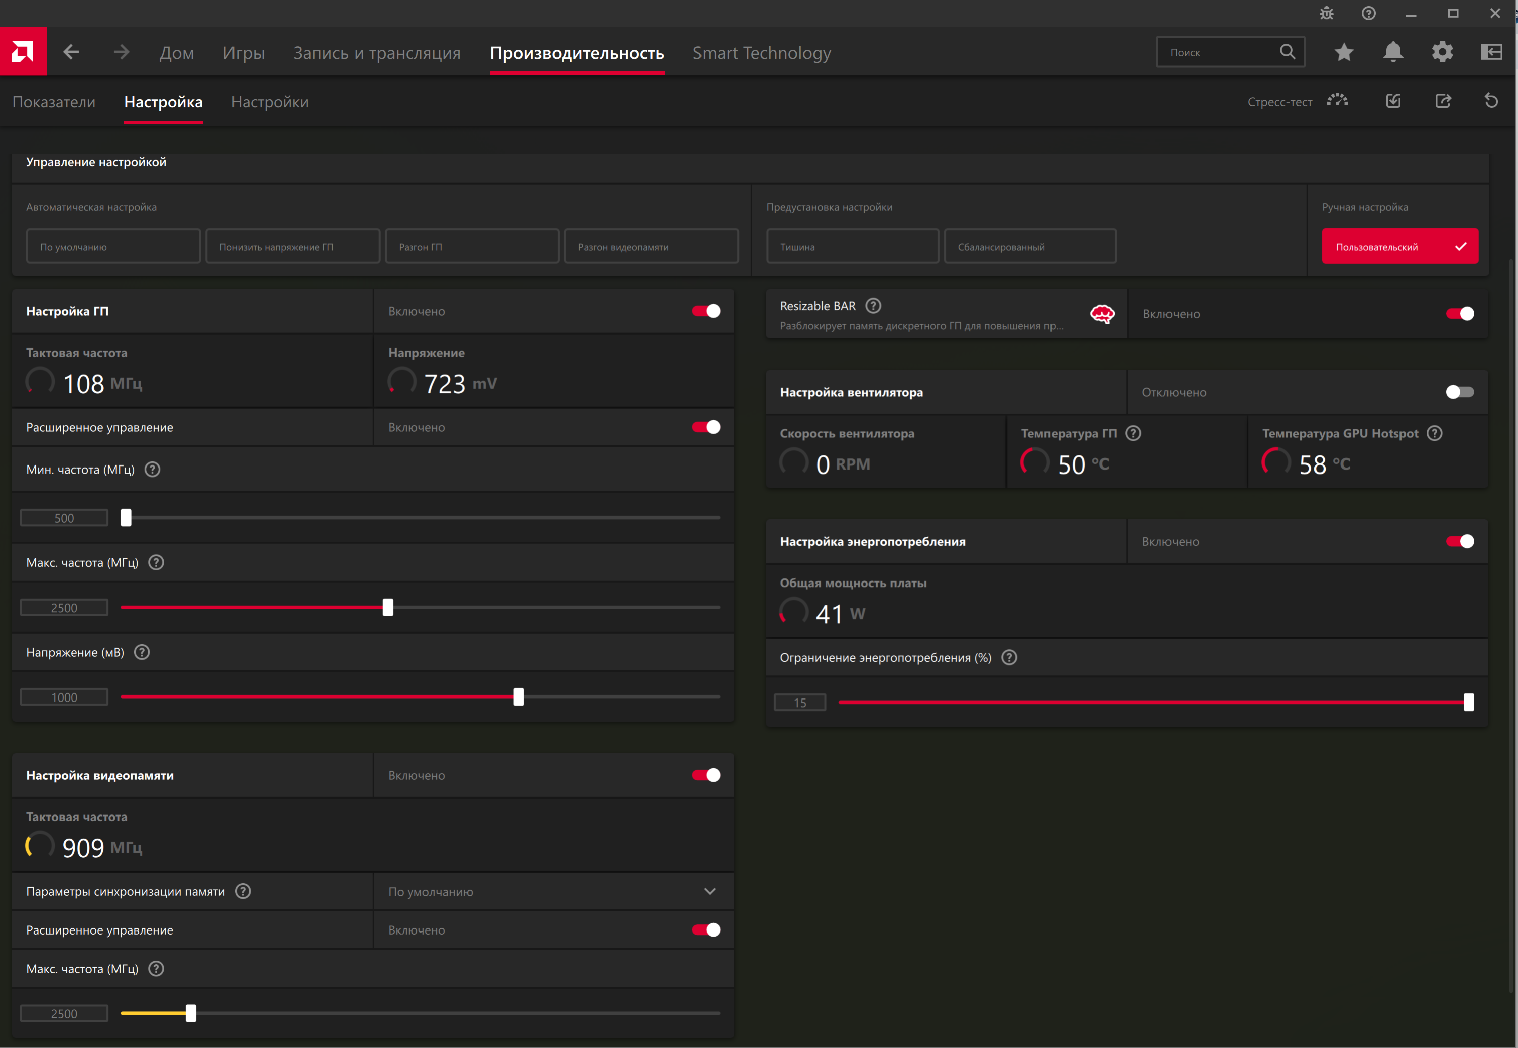Select the Разгон ГП auto tuning preset
The image size is (1518, 1048).
click(472, 246)
